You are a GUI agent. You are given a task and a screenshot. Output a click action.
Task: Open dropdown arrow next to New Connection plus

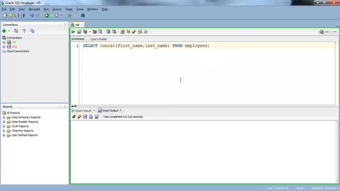9,31
